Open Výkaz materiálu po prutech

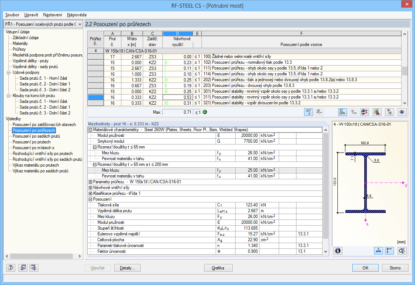[x=36, y=165]
